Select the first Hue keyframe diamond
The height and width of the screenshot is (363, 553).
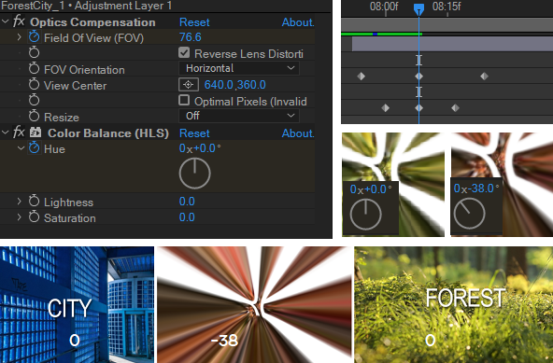[386, 108]
